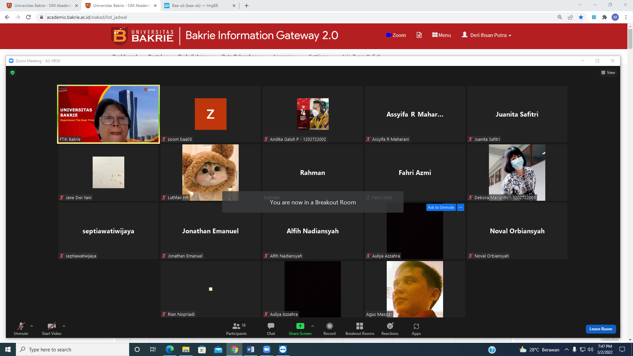This screenshot has height=356, width=633.
Task: Open the Windows Start menu
Action: 8,349
